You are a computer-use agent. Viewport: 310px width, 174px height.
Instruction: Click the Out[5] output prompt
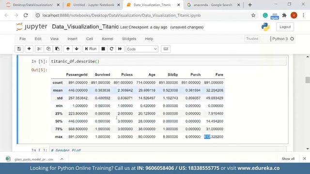39,70
